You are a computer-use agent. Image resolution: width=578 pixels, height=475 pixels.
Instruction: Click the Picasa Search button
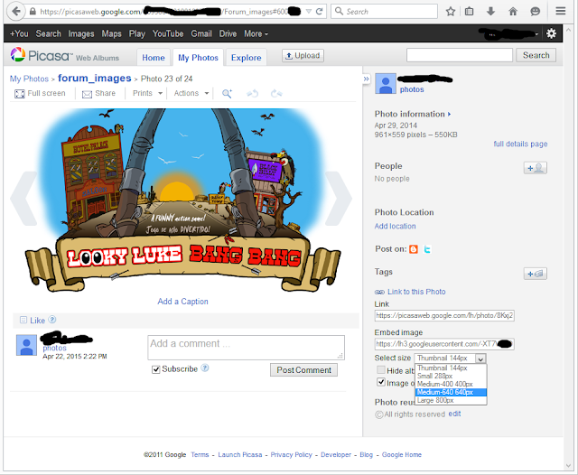coord(536,55)
